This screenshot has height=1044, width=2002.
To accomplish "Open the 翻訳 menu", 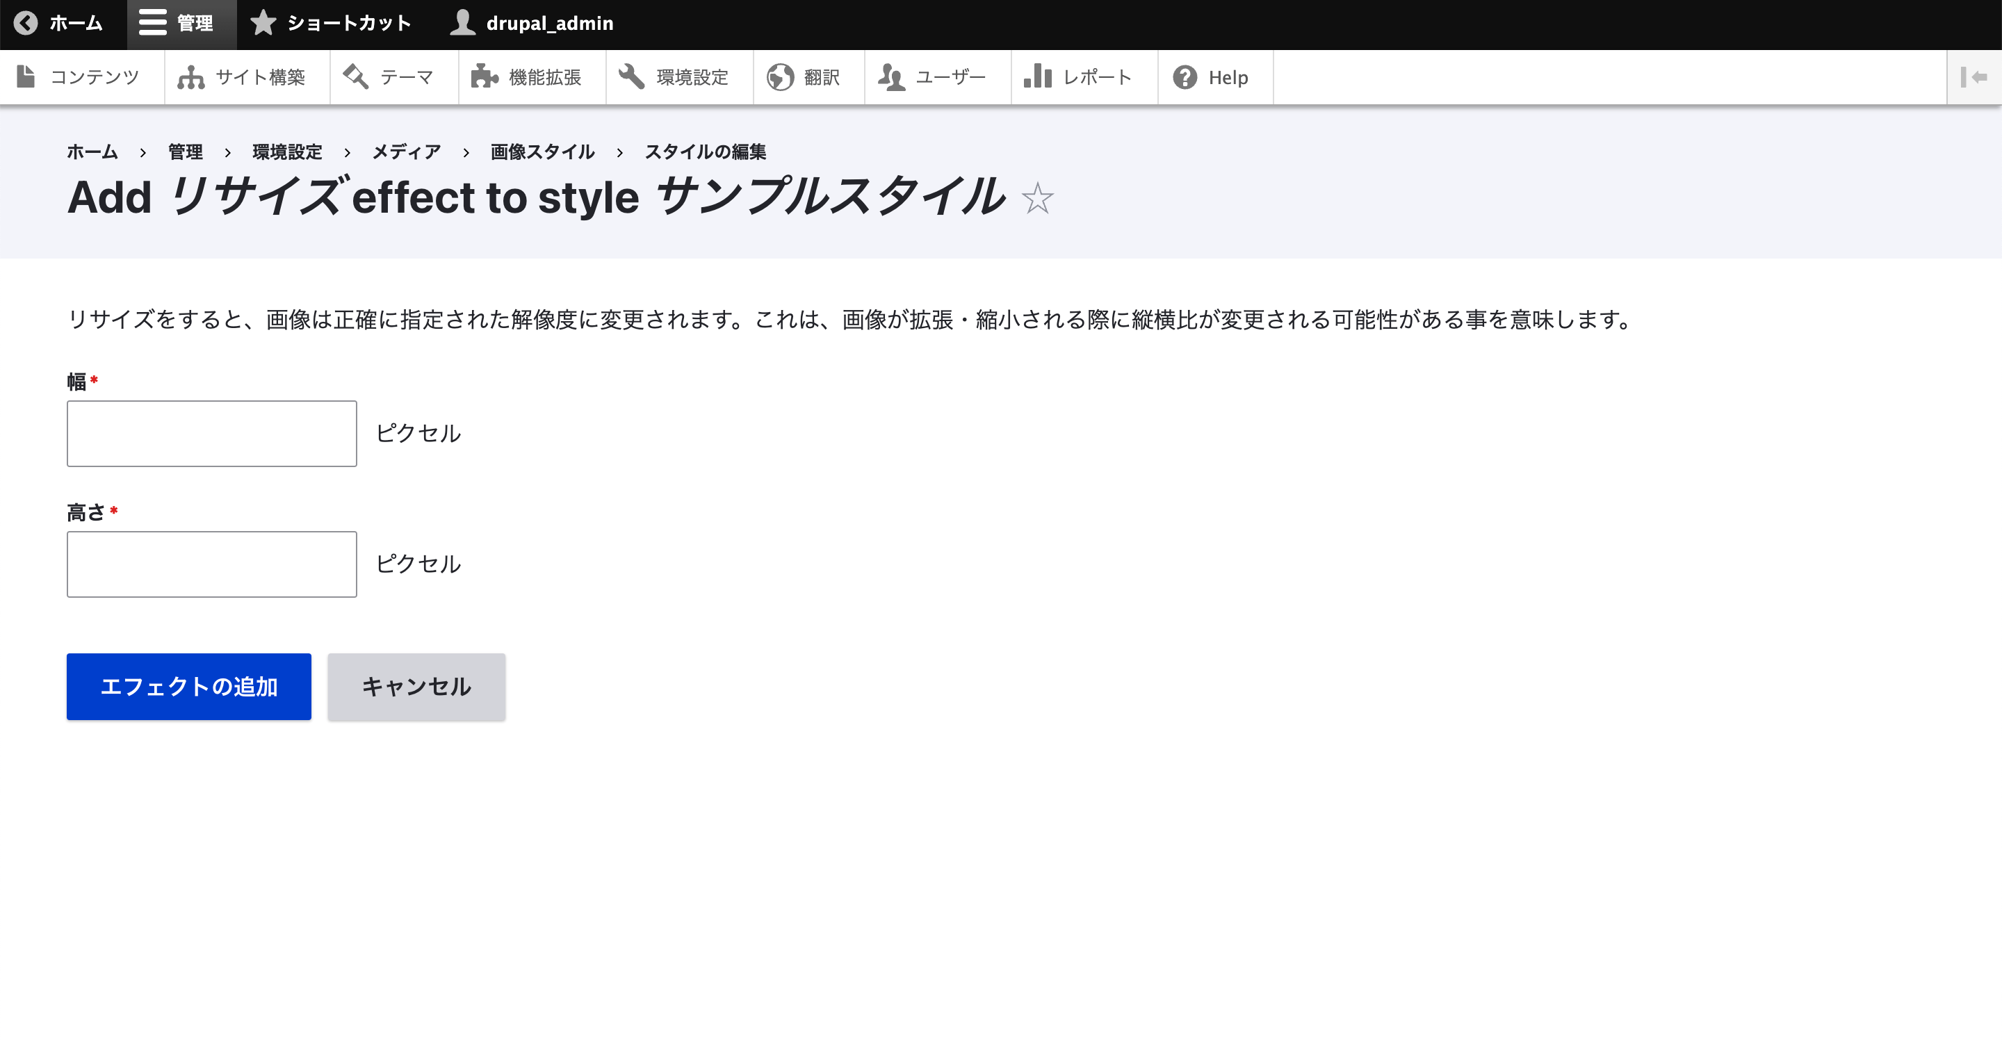I will 808,77.
